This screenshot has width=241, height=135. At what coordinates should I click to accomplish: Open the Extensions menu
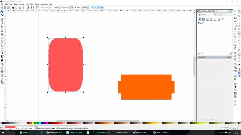point(44,4)
